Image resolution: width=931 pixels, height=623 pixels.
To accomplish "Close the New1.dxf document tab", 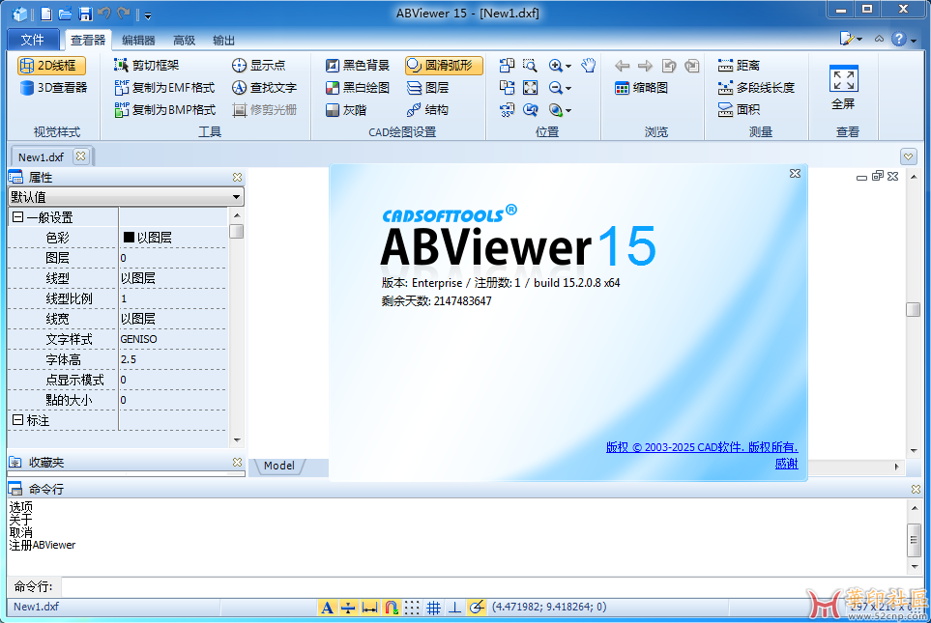I will [81, 156].
